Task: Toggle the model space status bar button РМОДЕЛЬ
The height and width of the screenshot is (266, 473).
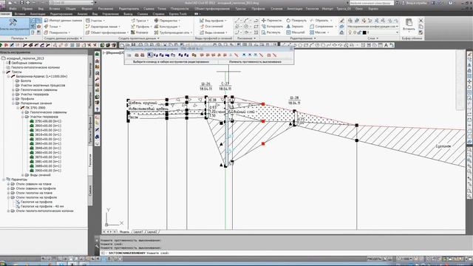Action: 375,259
